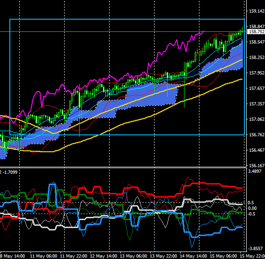Click the -0.5 indicator level label
Viewport: 265px width, 259px height.
(251, 214)
